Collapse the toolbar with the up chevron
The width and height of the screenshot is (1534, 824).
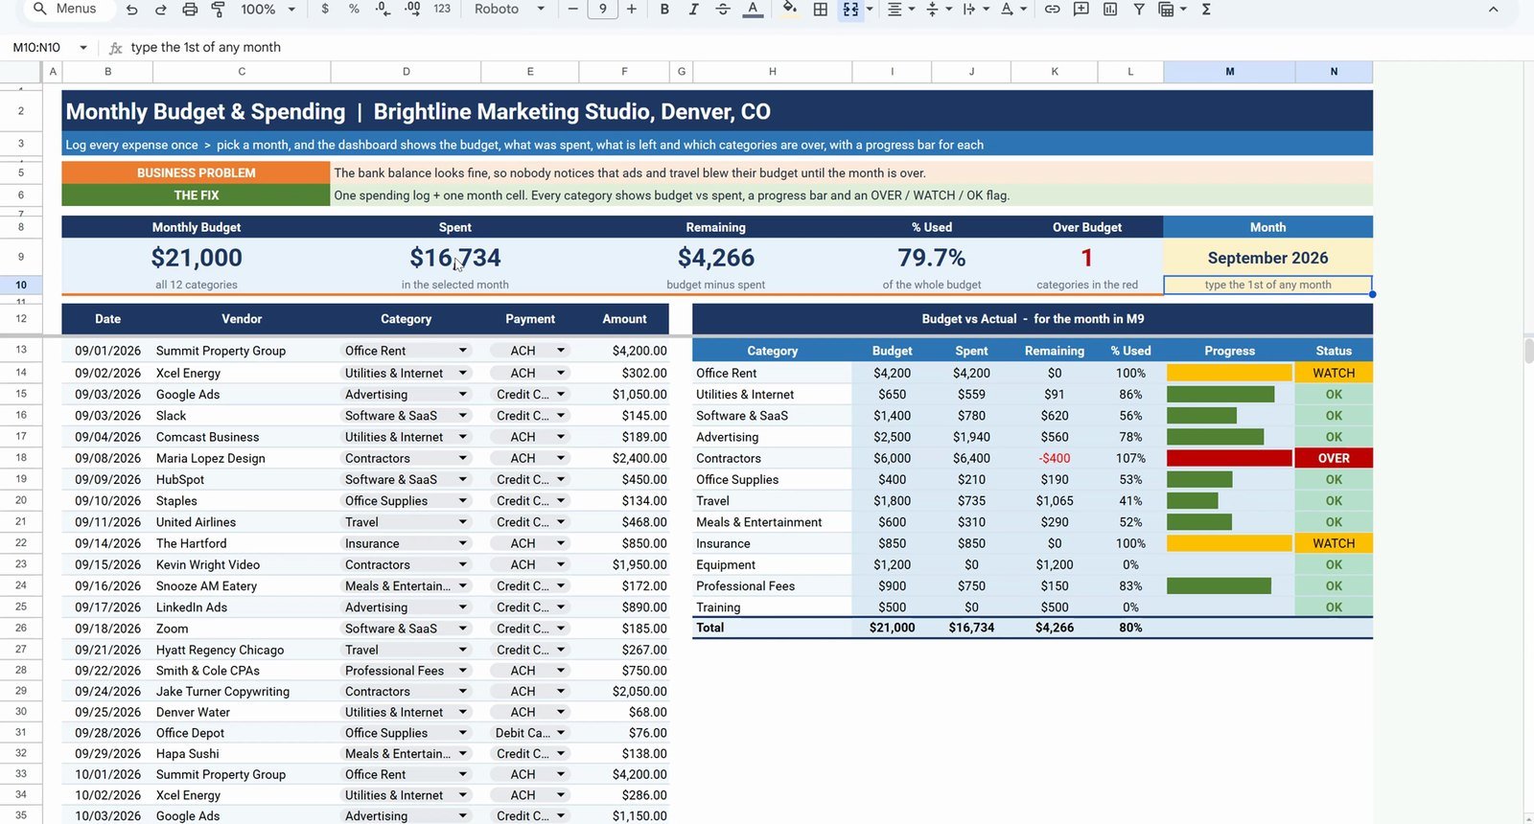(1493, 10)
